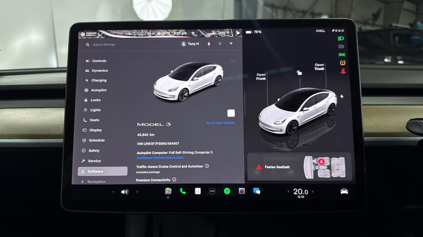Screen dimensions: 423x237
Task: Go to the Charging menu
Action: [x=96, y=80]
